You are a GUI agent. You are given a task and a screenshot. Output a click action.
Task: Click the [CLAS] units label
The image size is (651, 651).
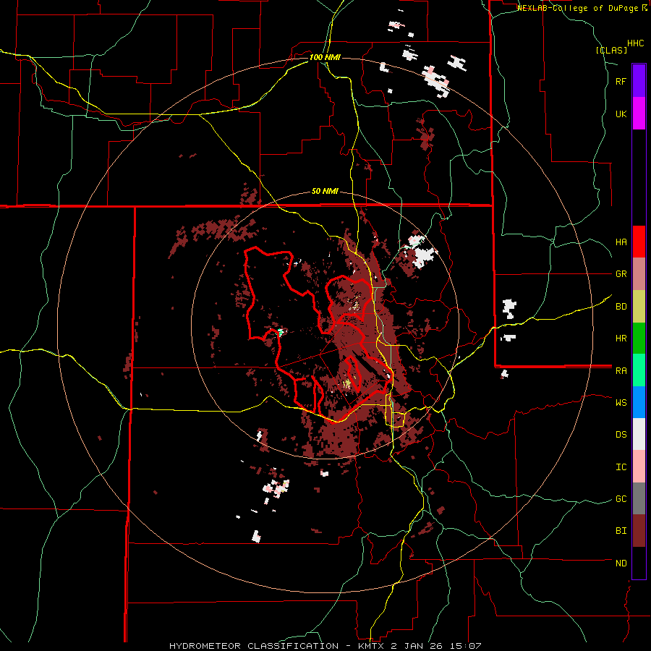coord(611,50)
